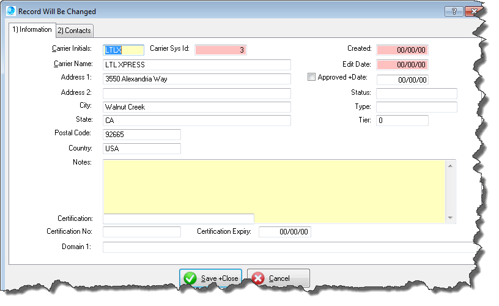Viewport: 499px width, 306px height.
Task: Click the Tier field
Action: click(x=402, y=121)
